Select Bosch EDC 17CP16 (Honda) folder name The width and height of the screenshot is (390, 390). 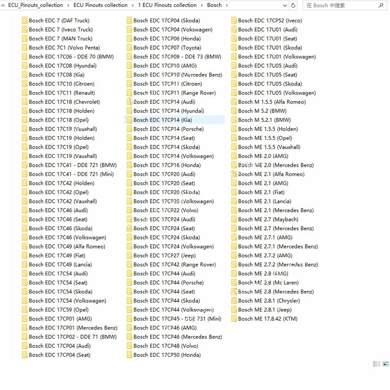(x=167, y=165)
